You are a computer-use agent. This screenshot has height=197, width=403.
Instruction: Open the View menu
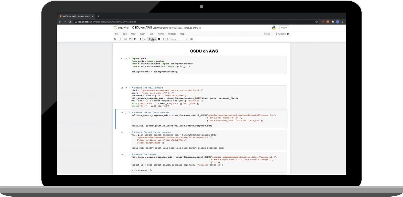(x=133, y=34)
